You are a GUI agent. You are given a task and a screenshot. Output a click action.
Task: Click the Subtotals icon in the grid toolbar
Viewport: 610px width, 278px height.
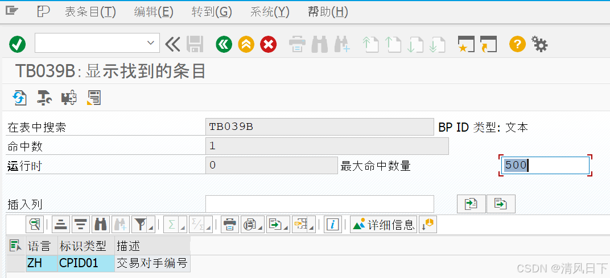point(197,224)
